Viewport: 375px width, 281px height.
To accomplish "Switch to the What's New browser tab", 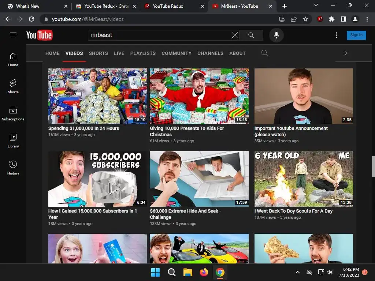I will click(36, 6).
